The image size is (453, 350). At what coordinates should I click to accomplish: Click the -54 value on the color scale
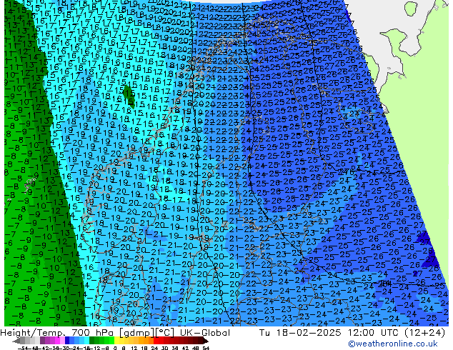tap(22, 348)
